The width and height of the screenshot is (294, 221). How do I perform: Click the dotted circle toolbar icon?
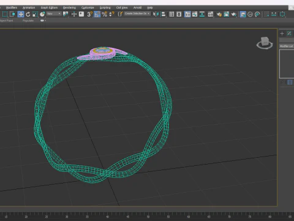pyautogui.click(x=282, y=14)
